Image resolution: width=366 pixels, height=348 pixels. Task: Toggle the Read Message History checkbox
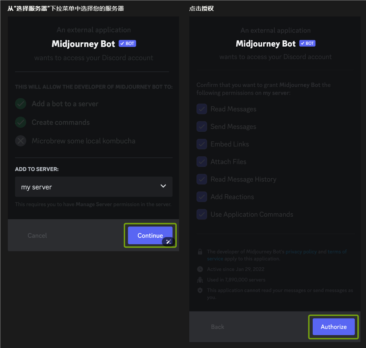tap(202, 179)
